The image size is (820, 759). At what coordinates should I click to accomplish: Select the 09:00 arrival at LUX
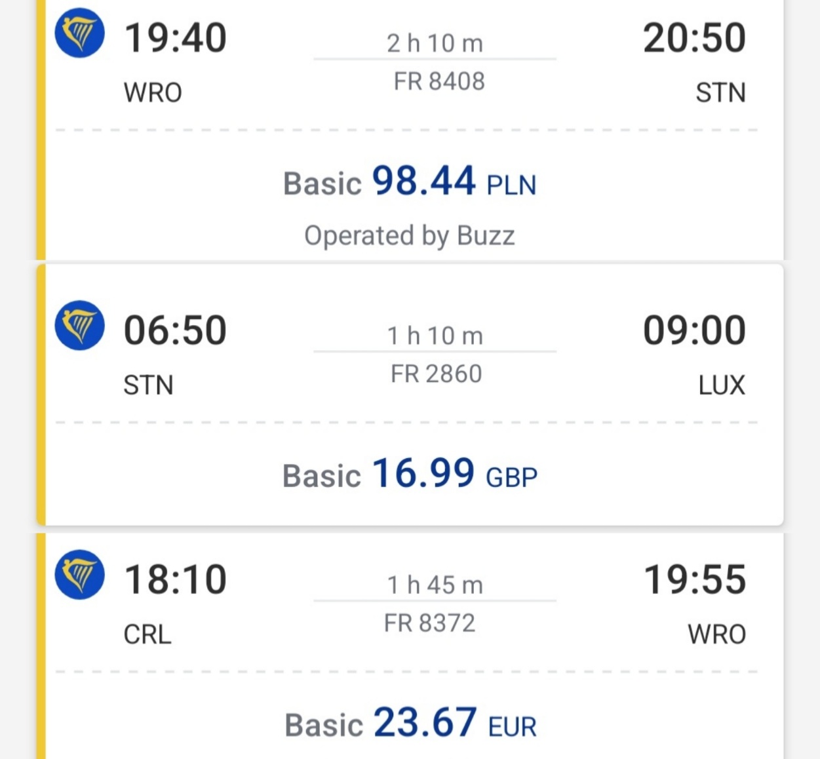click(694, 330)
